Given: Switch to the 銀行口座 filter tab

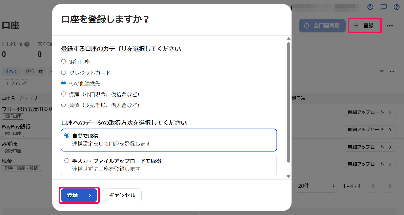Looking at the screenshot, I should pos(34,72).
